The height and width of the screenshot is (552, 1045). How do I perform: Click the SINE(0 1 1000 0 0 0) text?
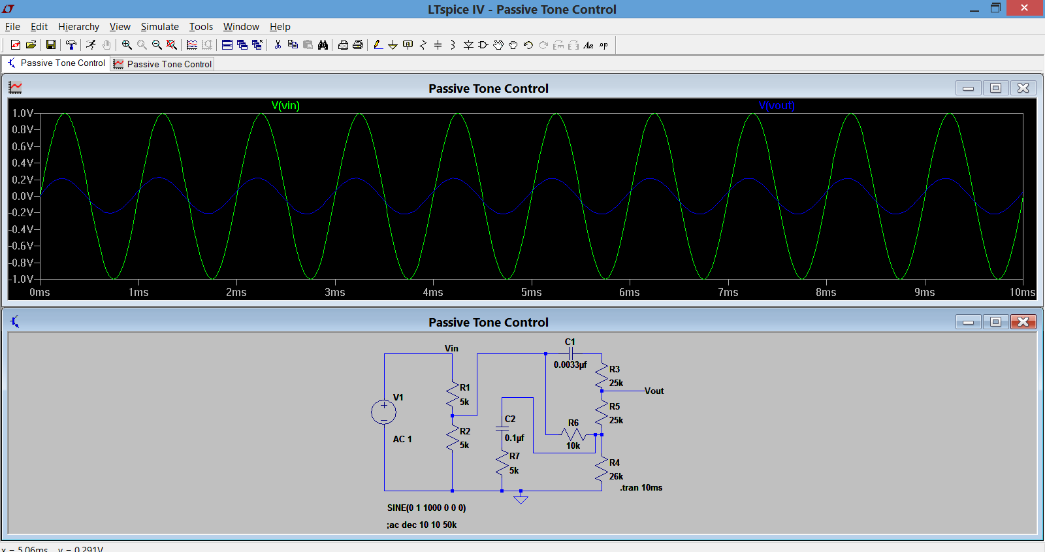[426, 508]
